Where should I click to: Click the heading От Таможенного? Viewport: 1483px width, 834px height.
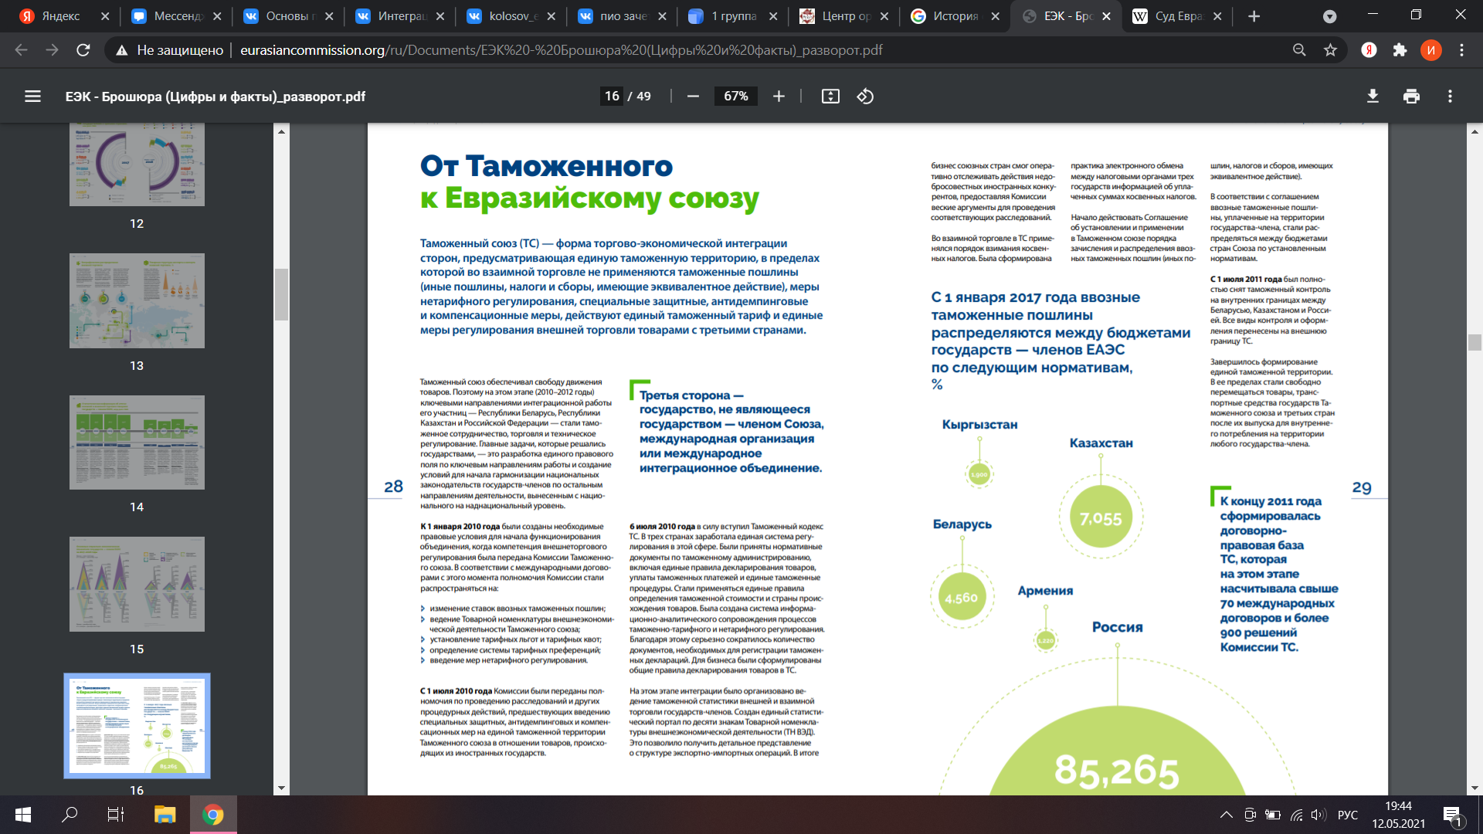click(x=546, y=166)
